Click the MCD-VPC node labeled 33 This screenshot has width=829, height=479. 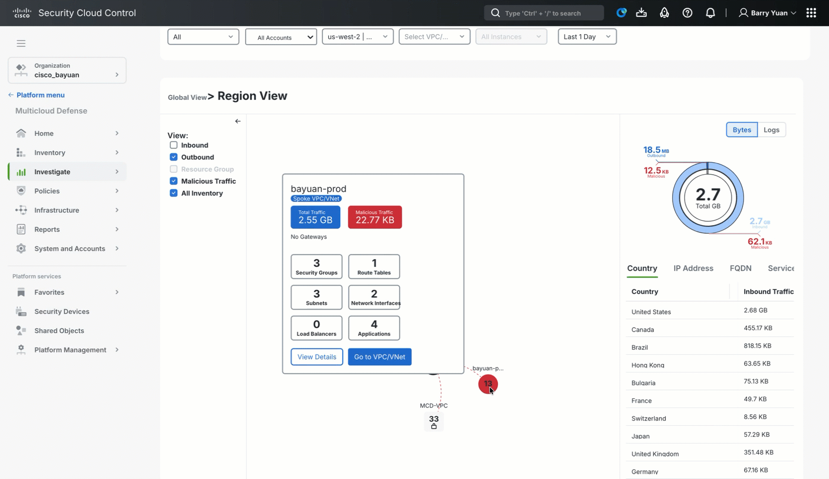coord(434,421)
